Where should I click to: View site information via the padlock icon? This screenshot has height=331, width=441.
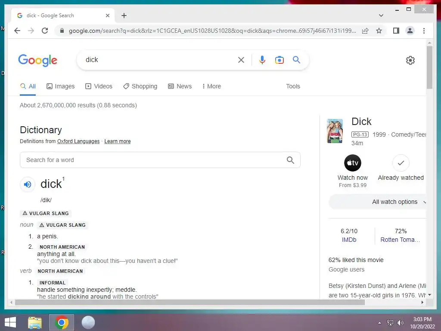pyautogui.click(x=62, y=31)
